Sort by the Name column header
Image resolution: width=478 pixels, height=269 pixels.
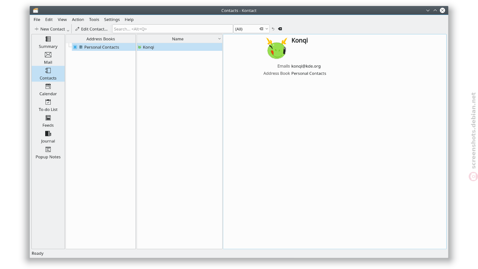(178, 39)
